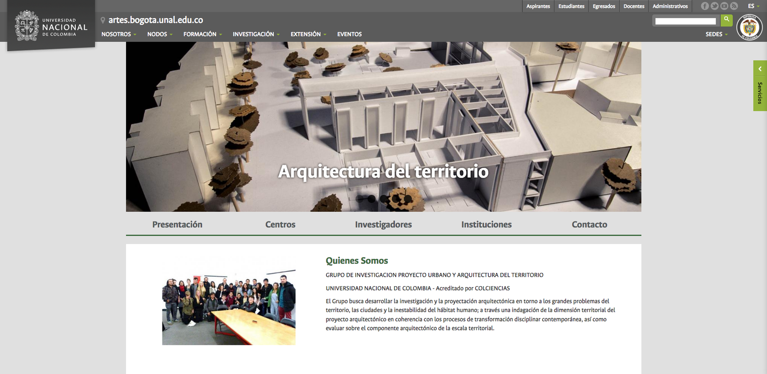Expand the Servicios side panel arrow
Image resolution: width=767 pixels, height=374 pixels.
pos(760,69)
